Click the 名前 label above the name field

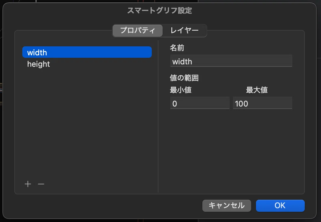point(177,48)
